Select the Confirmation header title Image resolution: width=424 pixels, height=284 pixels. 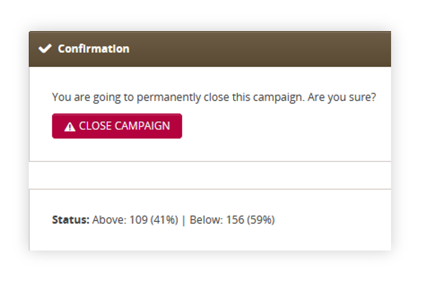tap(93, 49)
